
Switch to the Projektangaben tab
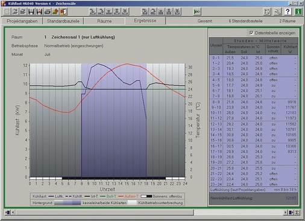pyautogui.click(x=22, y=21)
